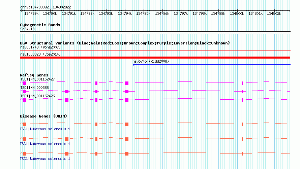
Task: Click the 134792k ruler tick label
Action: 87,13
